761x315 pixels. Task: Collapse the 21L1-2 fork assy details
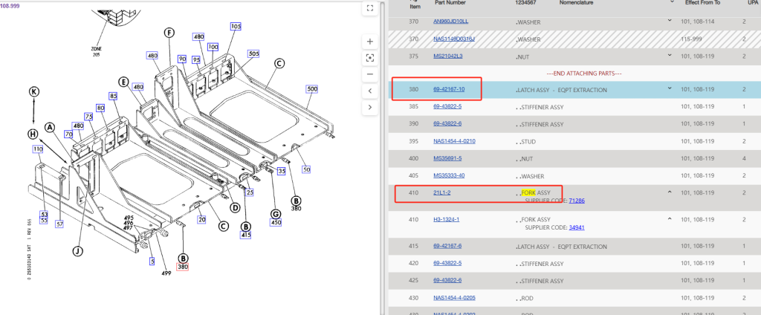point(670,192)
